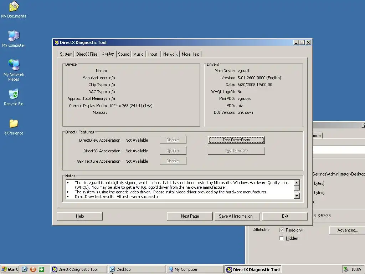Minimize the DirectX Diagnostic Tool window

296,42
